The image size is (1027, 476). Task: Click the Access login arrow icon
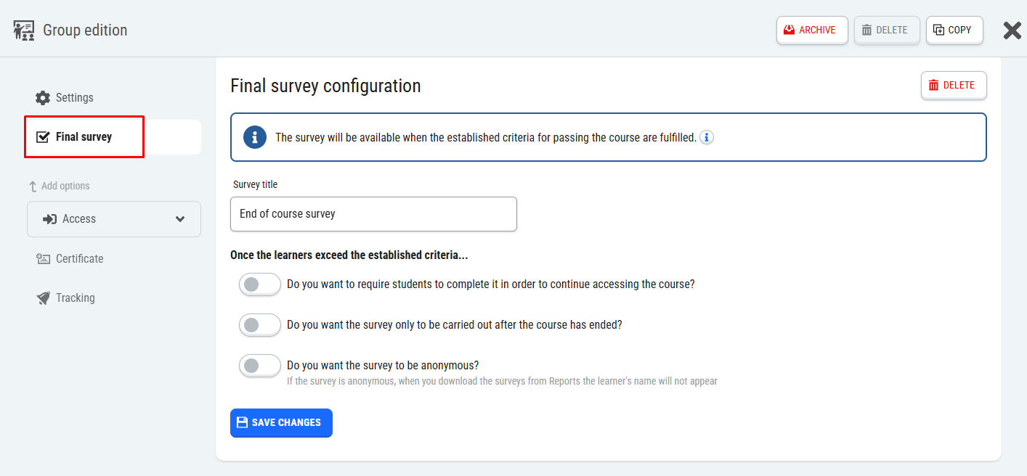coord(49,219)
